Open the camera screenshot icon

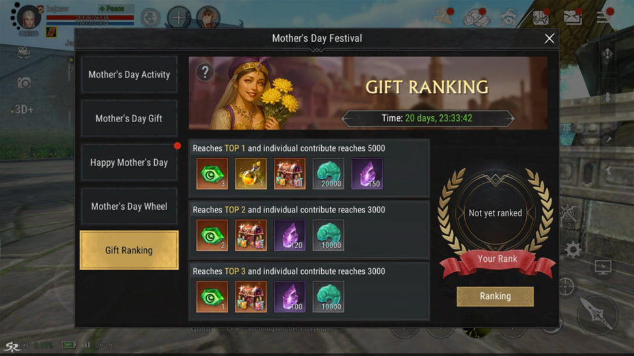(x=24, y=83)
